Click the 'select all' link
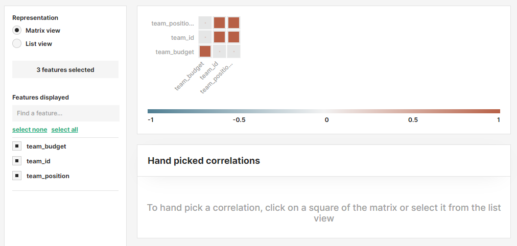517x246 pixels. (x=64, y=130)
